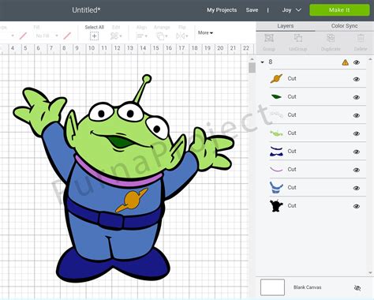The height and width of the screenshot is (300, 374).
Task: Select the orange planet layer thumbnail
Action: pyautogui.click(x=276, y=78)
